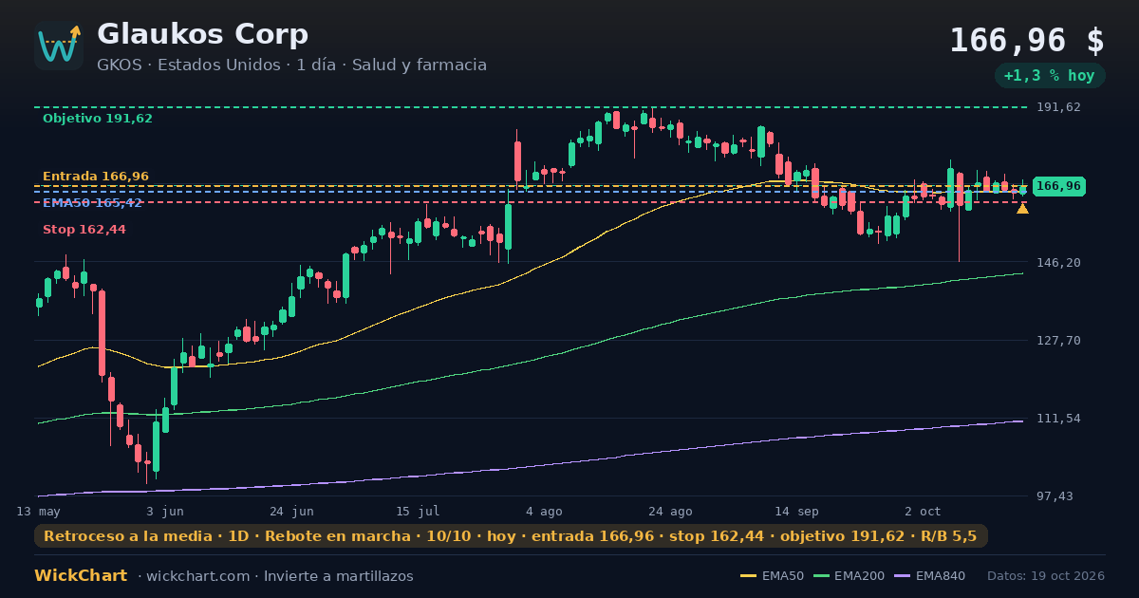Click the 24 jun date label

click(x=291, y=511)
